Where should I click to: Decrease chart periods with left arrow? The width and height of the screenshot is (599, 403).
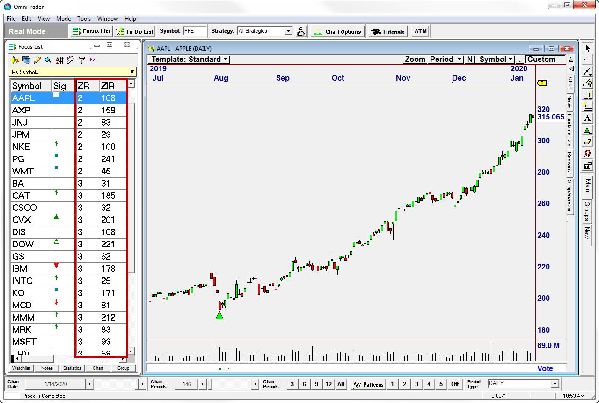click(x=203, y=384)
